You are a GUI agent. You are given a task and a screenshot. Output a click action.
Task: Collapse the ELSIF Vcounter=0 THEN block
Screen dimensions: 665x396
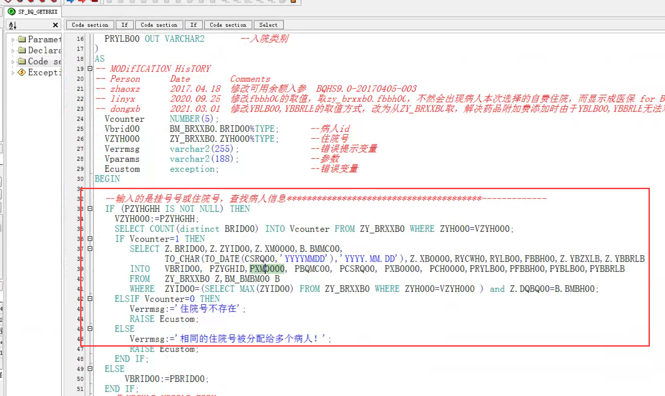point(90,299)
